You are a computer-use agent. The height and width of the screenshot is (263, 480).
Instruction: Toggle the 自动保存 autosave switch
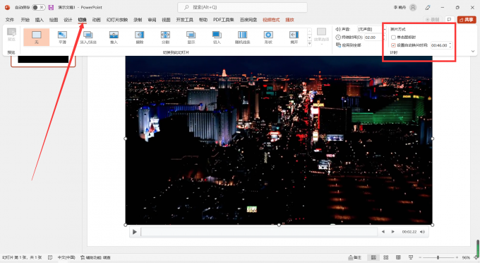[38, 7]
